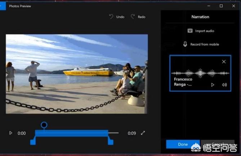Click the Redo arrow icon

click(133, 17)
